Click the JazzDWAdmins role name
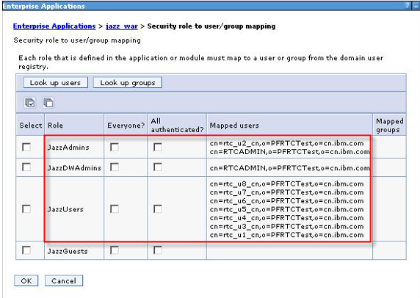This screenshot has height=298, width=420. point(74,168)
